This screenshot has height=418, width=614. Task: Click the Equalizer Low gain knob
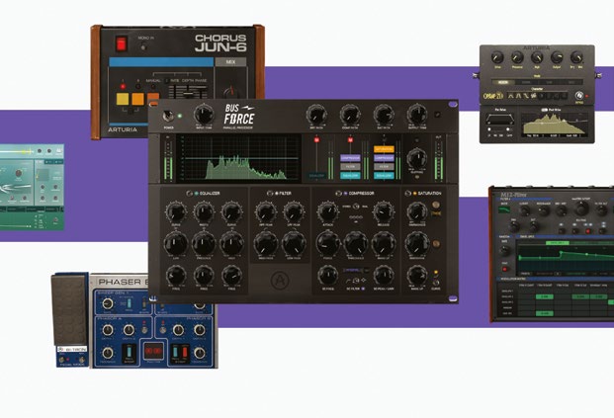coord(176,244)
